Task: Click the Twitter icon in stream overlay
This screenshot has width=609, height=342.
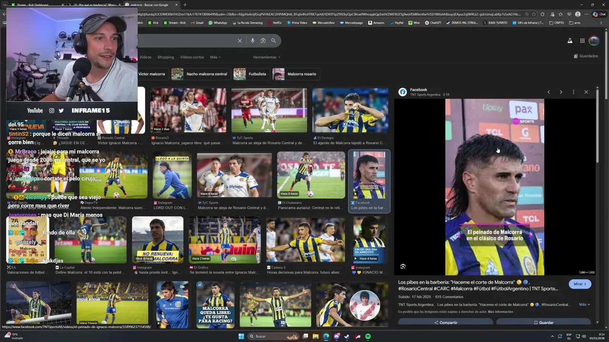Action: coord(61,111)
